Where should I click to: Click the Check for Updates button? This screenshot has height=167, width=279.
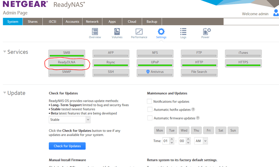pyautogui.click(x=67, y=146)
